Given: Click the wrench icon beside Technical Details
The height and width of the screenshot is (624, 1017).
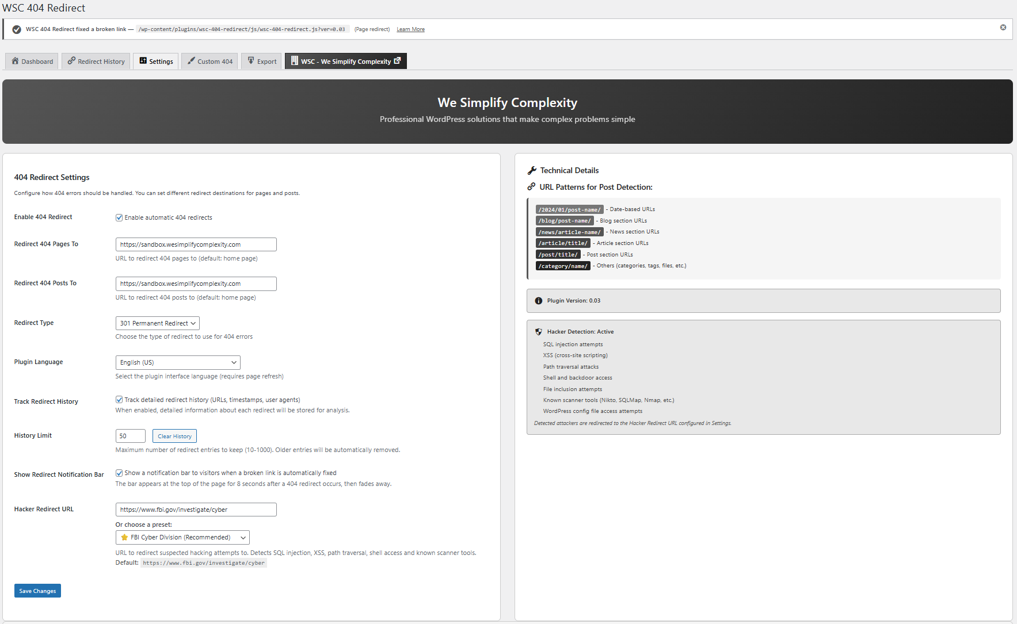Looking at the screenshot, I should pyautogui.click(x=532, y=170).
